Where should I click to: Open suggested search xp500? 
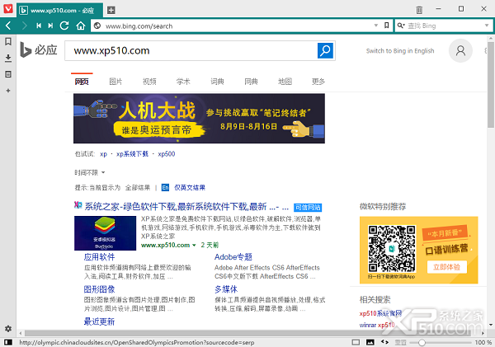pos(167,154)
